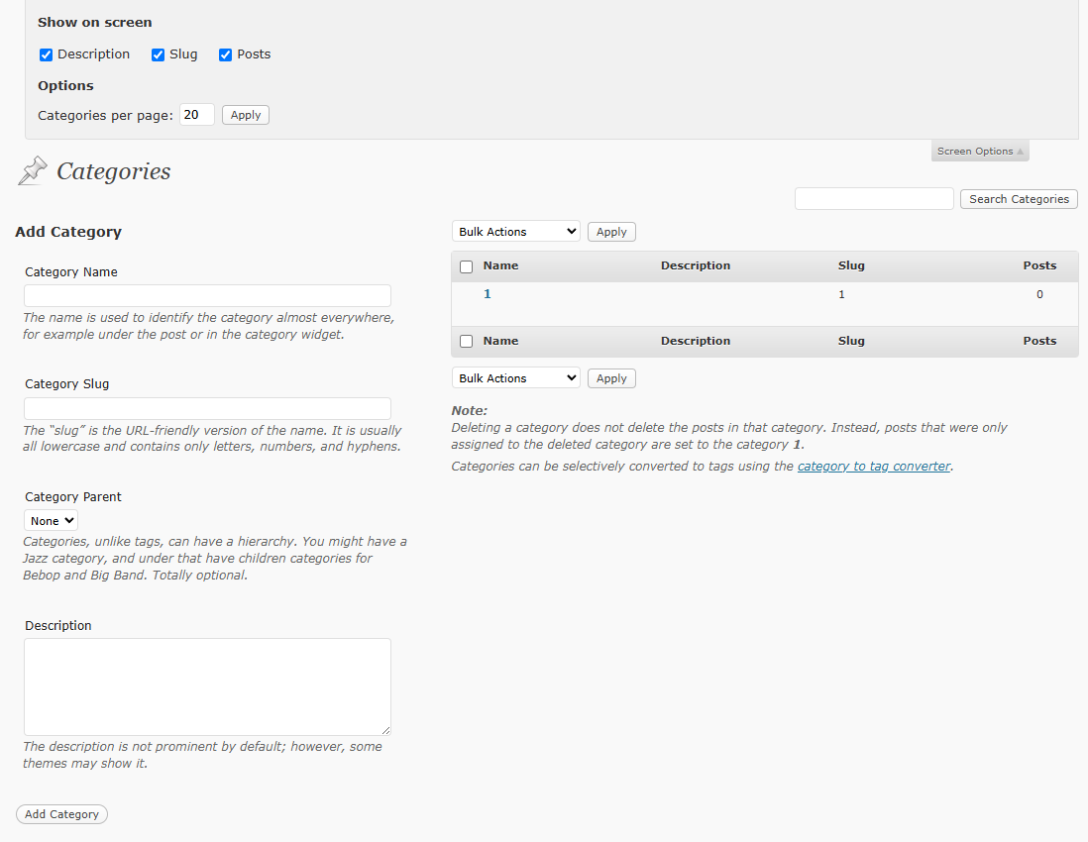Focus the Category Name input field

click(x=207, y=295)
